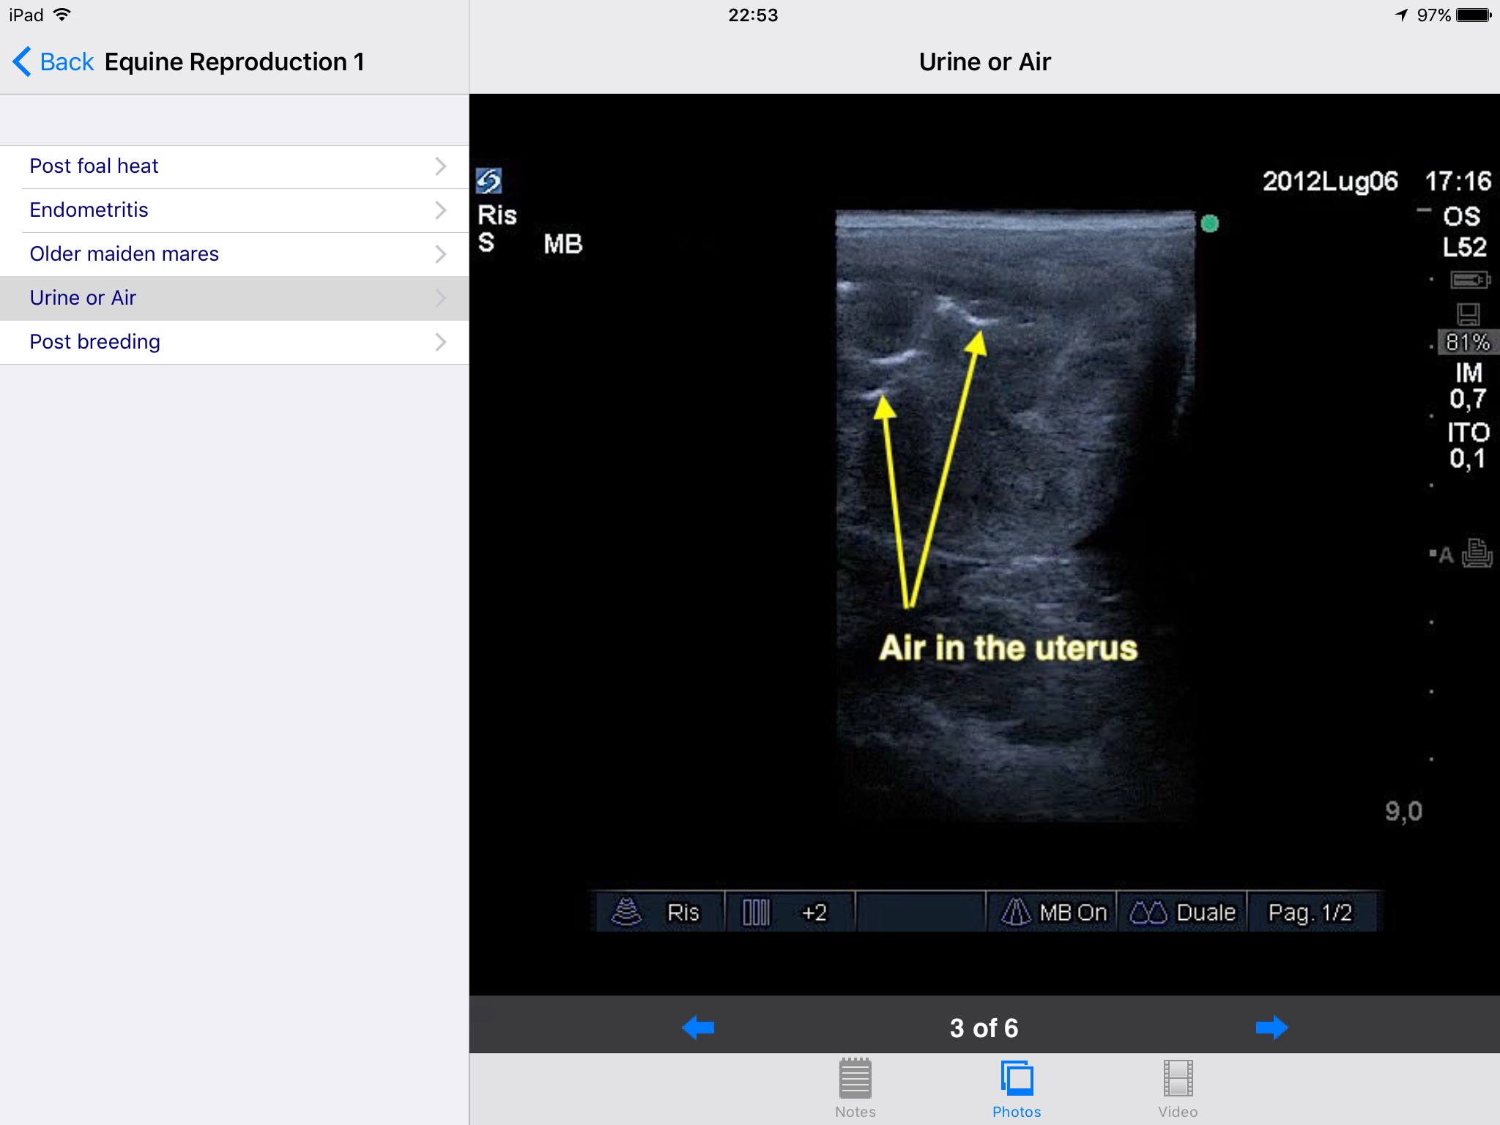Expand Post breeding row chevron
The height and width of the screenshot is (1125, 1500).
[440, 342]
